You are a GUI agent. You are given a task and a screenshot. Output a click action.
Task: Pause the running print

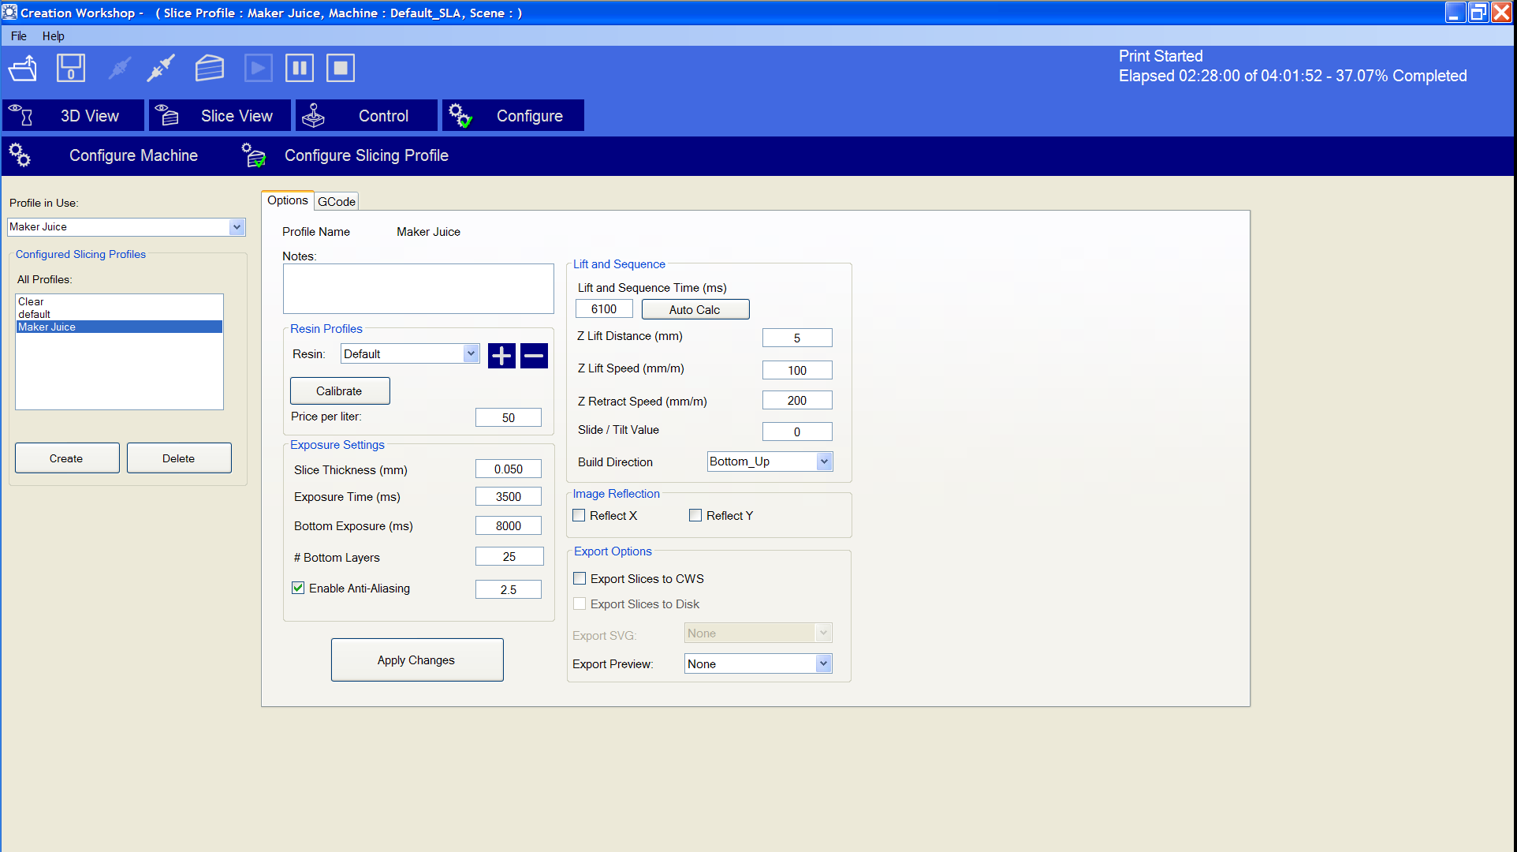[x=300, y=69]
